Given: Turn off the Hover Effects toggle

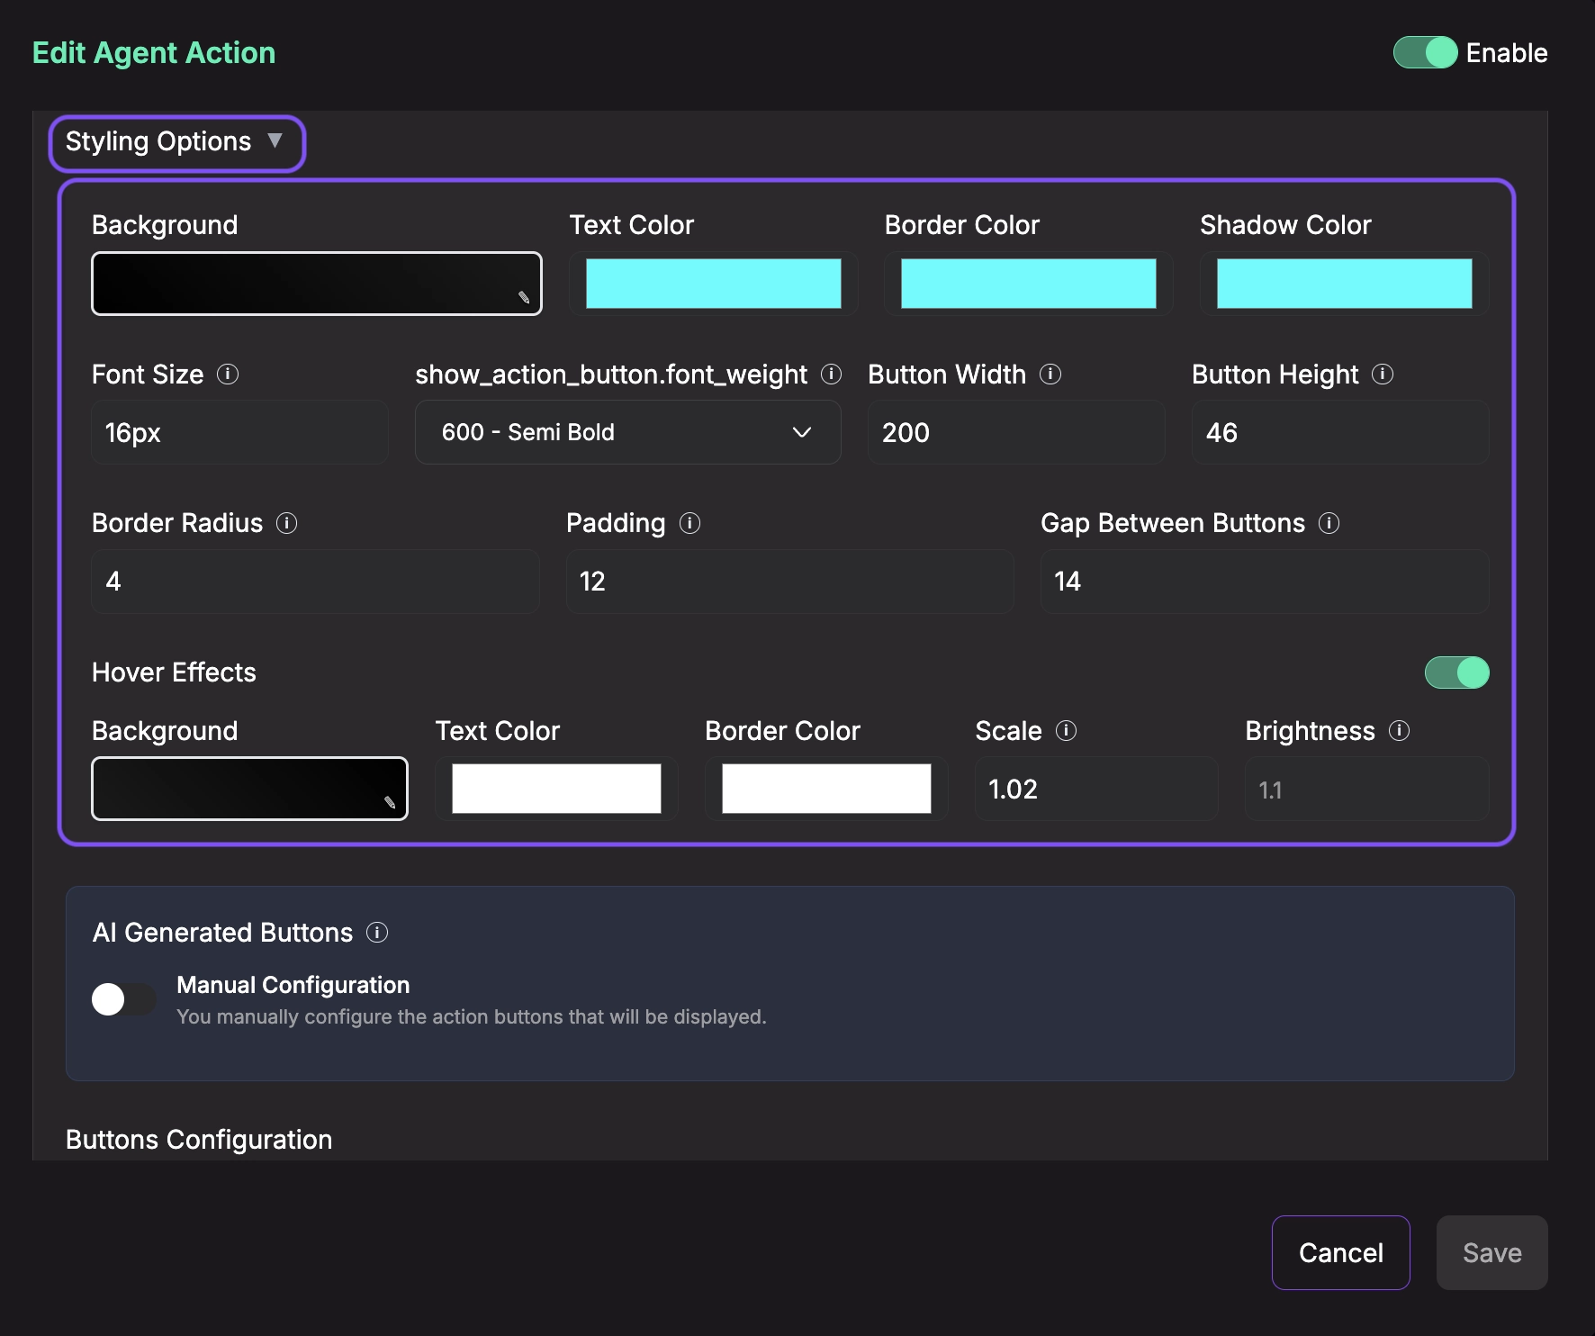Looking at the screenshot, I should [x=1456, y=673].
